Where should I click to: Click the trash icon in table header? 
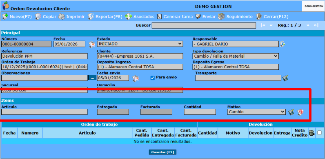point(311,133)
